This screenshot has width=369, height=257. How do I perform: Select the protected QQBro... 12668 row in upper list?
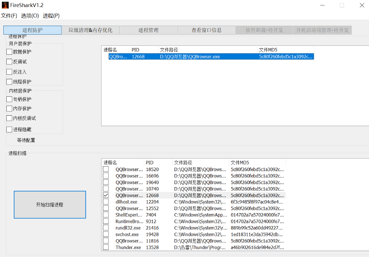211,57
